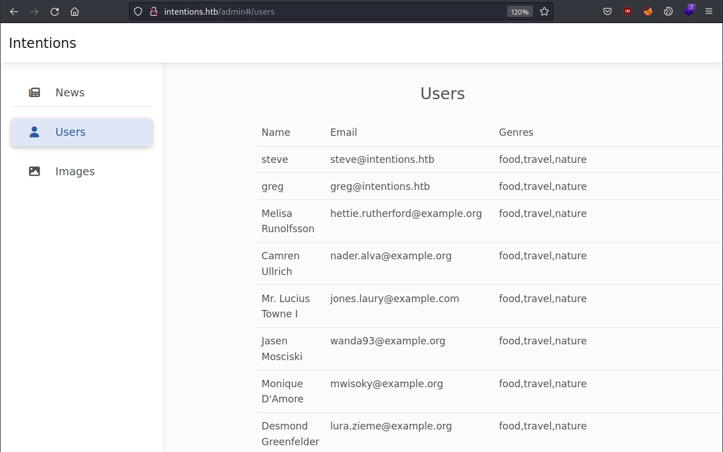
Task: Click the purple extension icon with badge 7
Action: (689, 11)
